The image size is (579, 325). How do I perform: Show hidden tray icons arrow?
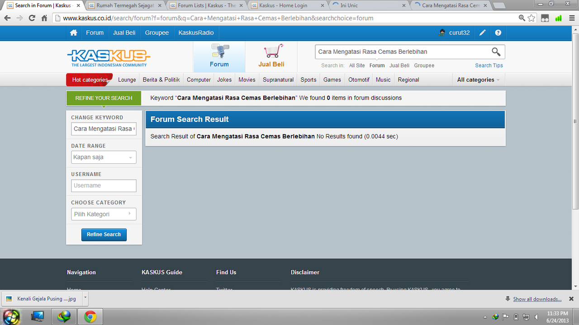pos(485,317)
